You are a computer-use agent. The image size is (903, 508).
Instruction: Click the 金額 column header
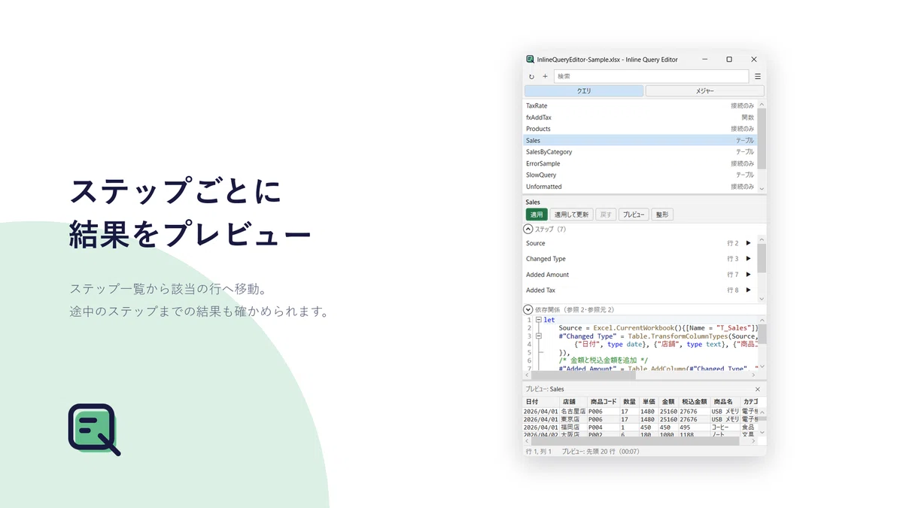[x=668, y=402]
